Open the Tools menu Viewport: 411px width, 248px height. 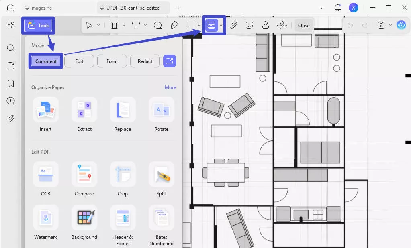(x=39, y=25)
